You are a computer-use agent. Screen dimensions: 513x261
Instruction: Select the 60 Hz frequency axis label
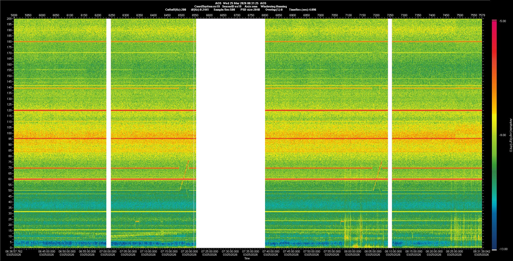(x=10, y=179)
